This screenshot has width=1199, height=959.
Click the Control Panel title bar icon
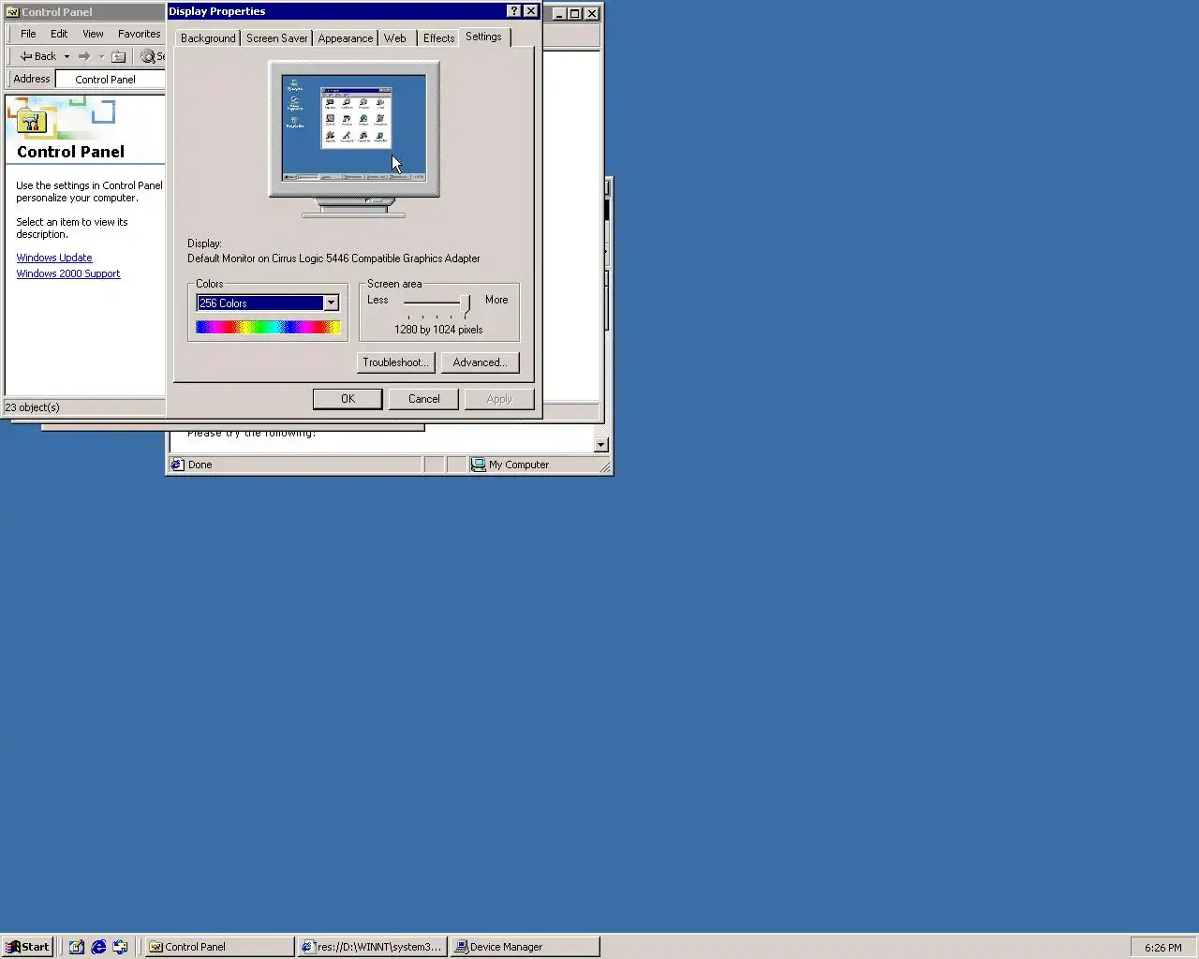13,12
